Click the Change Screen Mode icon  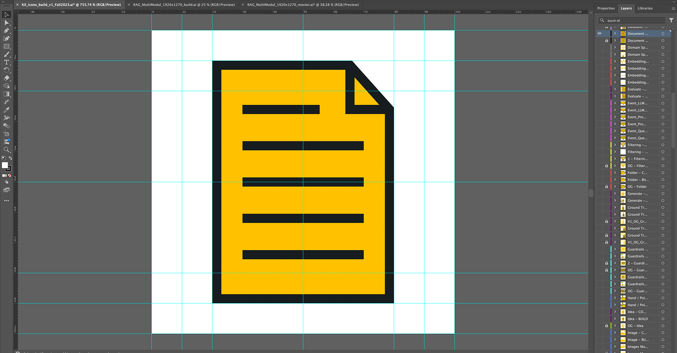6,190
